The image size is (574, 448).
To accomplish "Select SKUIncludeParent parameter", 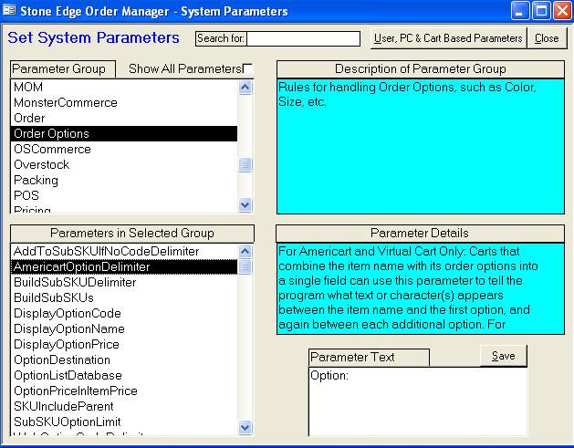I will pos(124,406).
